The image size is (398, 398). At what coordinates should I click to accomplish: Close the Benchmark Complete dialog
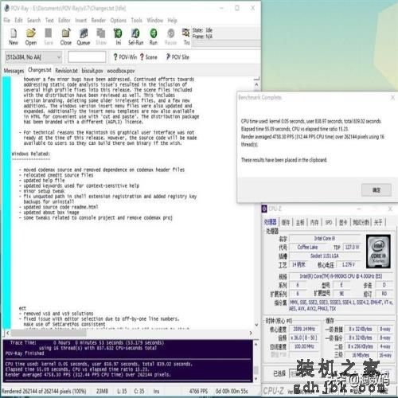point(392,98)
